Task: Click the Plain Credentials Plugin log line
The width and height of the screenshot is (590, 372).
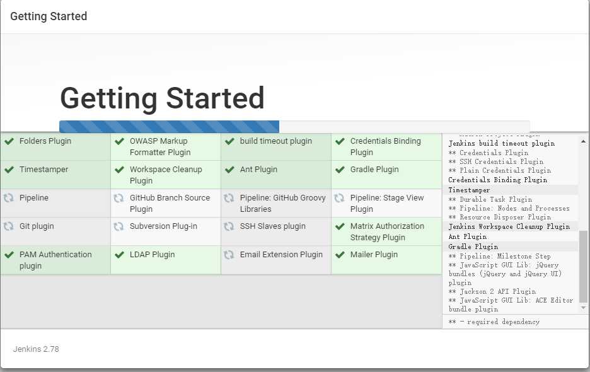Action: click(500, 171)
